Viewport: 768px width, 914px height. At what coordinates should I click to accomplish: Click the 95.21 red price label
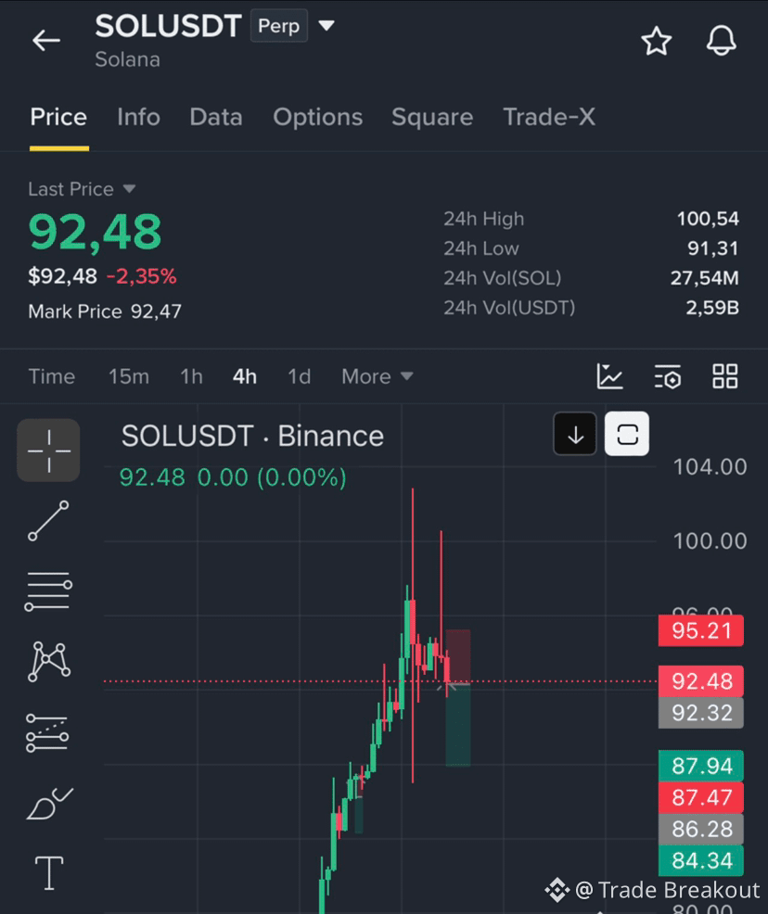tap(701, 630)
